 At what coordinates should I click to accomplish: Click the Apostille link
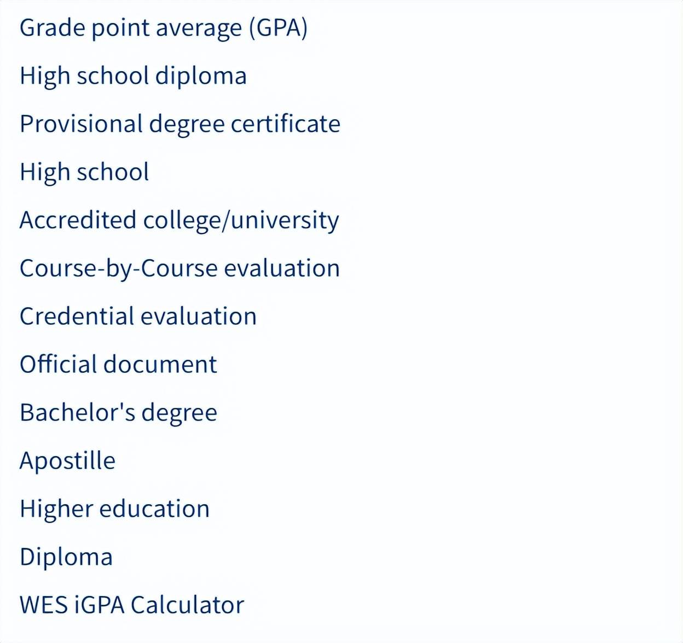point(67,461)
